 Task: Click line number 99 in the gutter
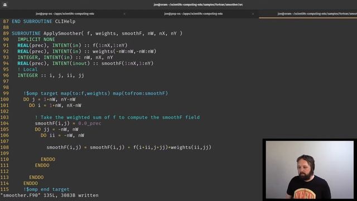pos(6,93)
